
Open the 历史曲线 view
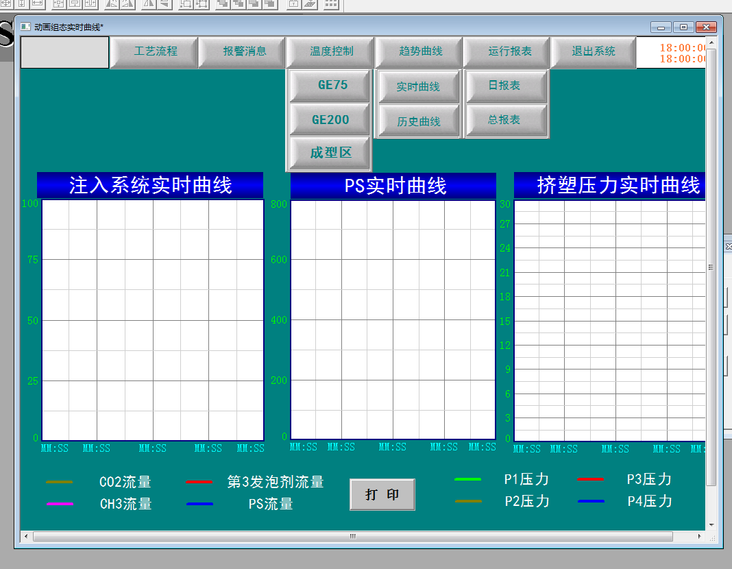pos(418,121)
